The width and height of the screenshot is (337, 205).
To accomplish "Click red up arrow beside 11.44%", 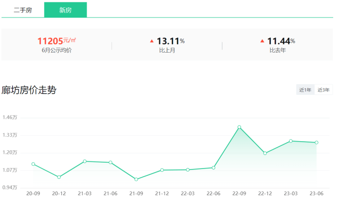I will click(x=262, y=41).
